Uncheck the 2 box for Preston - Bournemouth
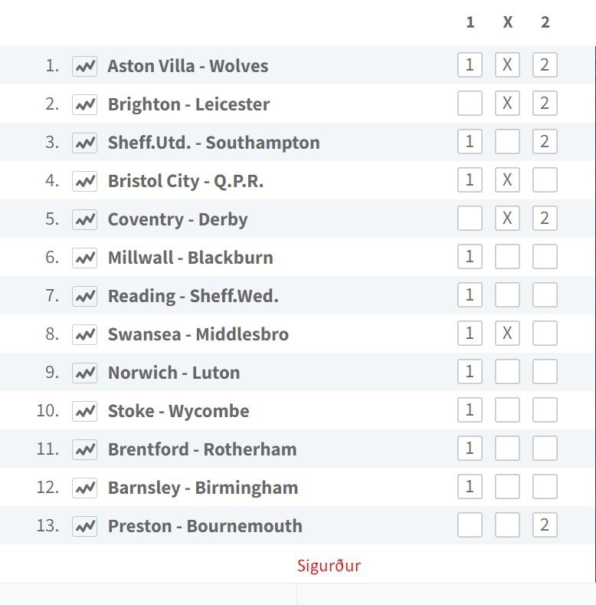The width and height of the screenshot is (596, 605). click(545, 525)
